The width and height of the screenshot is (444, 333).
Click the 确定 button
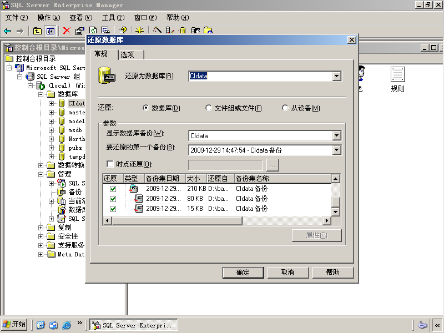click(x=243, y=273)
